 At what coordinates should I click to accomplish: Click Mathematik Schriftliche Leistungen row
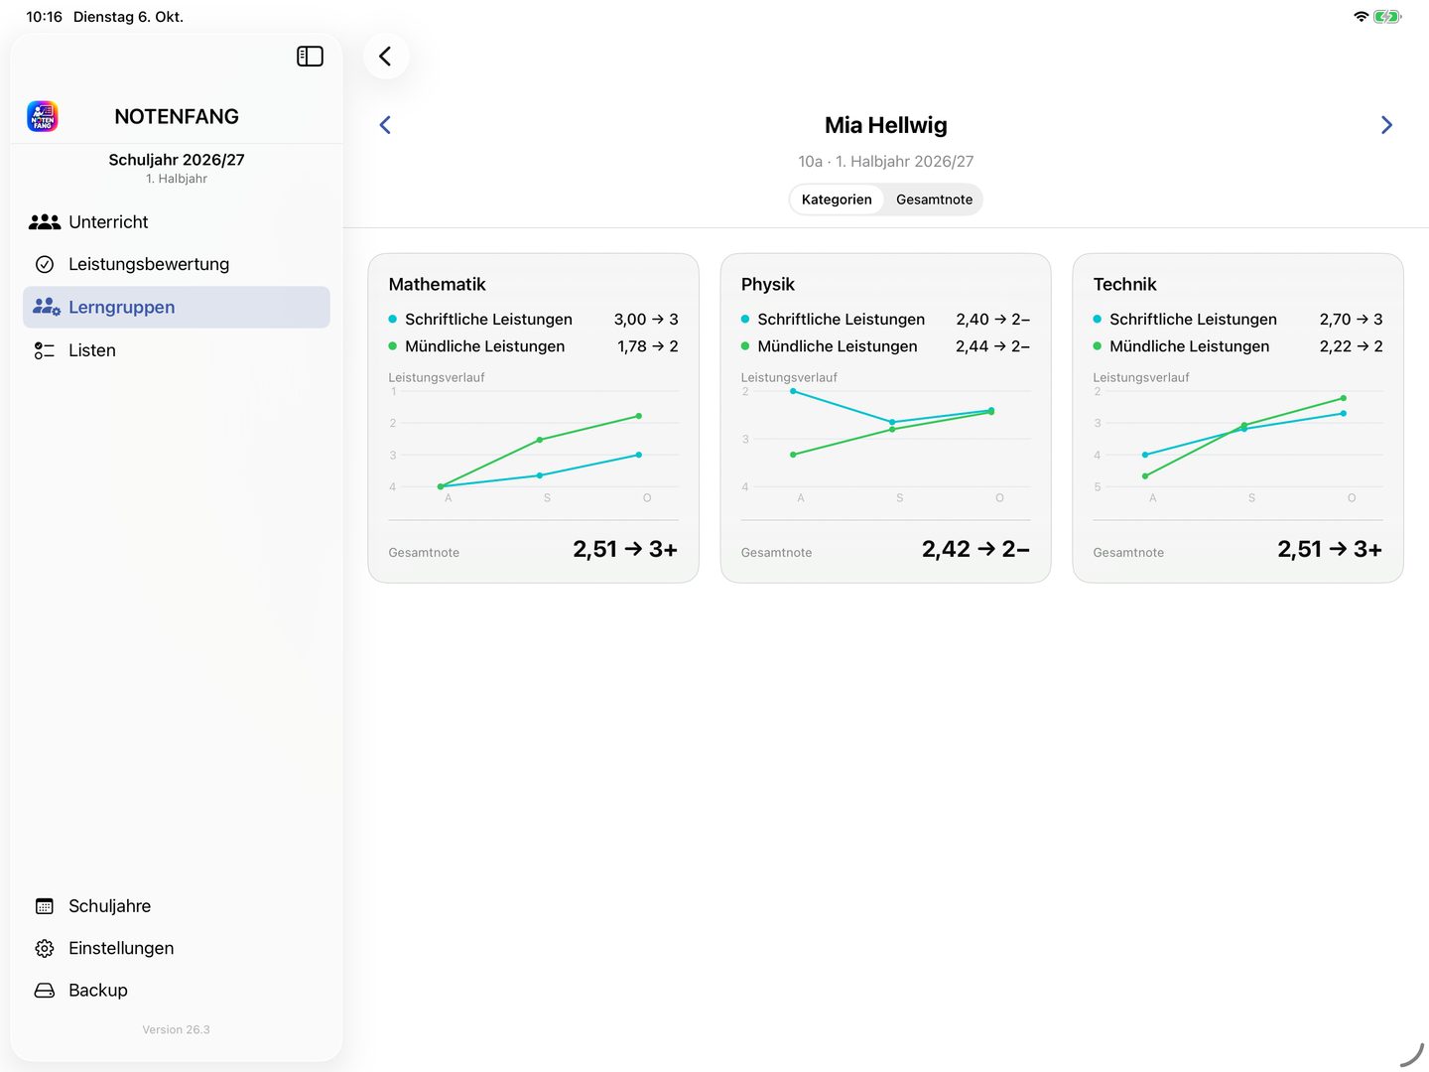tap(533, 320)
